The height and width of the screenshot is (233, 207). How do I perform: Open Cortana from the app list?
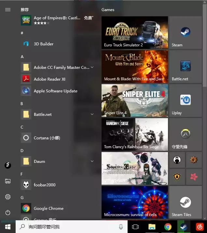tap(57, 138)
